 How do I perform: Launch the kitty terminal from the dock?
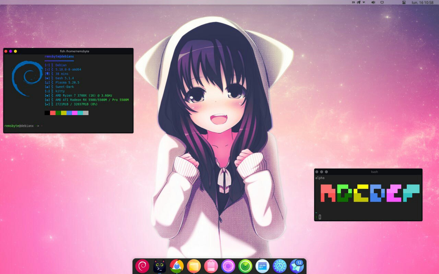[x=159, y=266]
